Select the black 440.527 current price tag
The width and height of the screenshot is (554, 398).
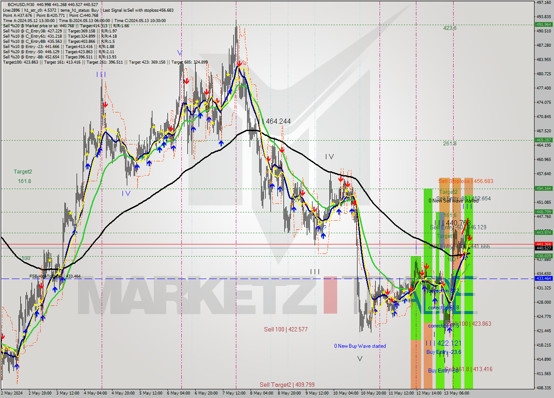[544, 248]
